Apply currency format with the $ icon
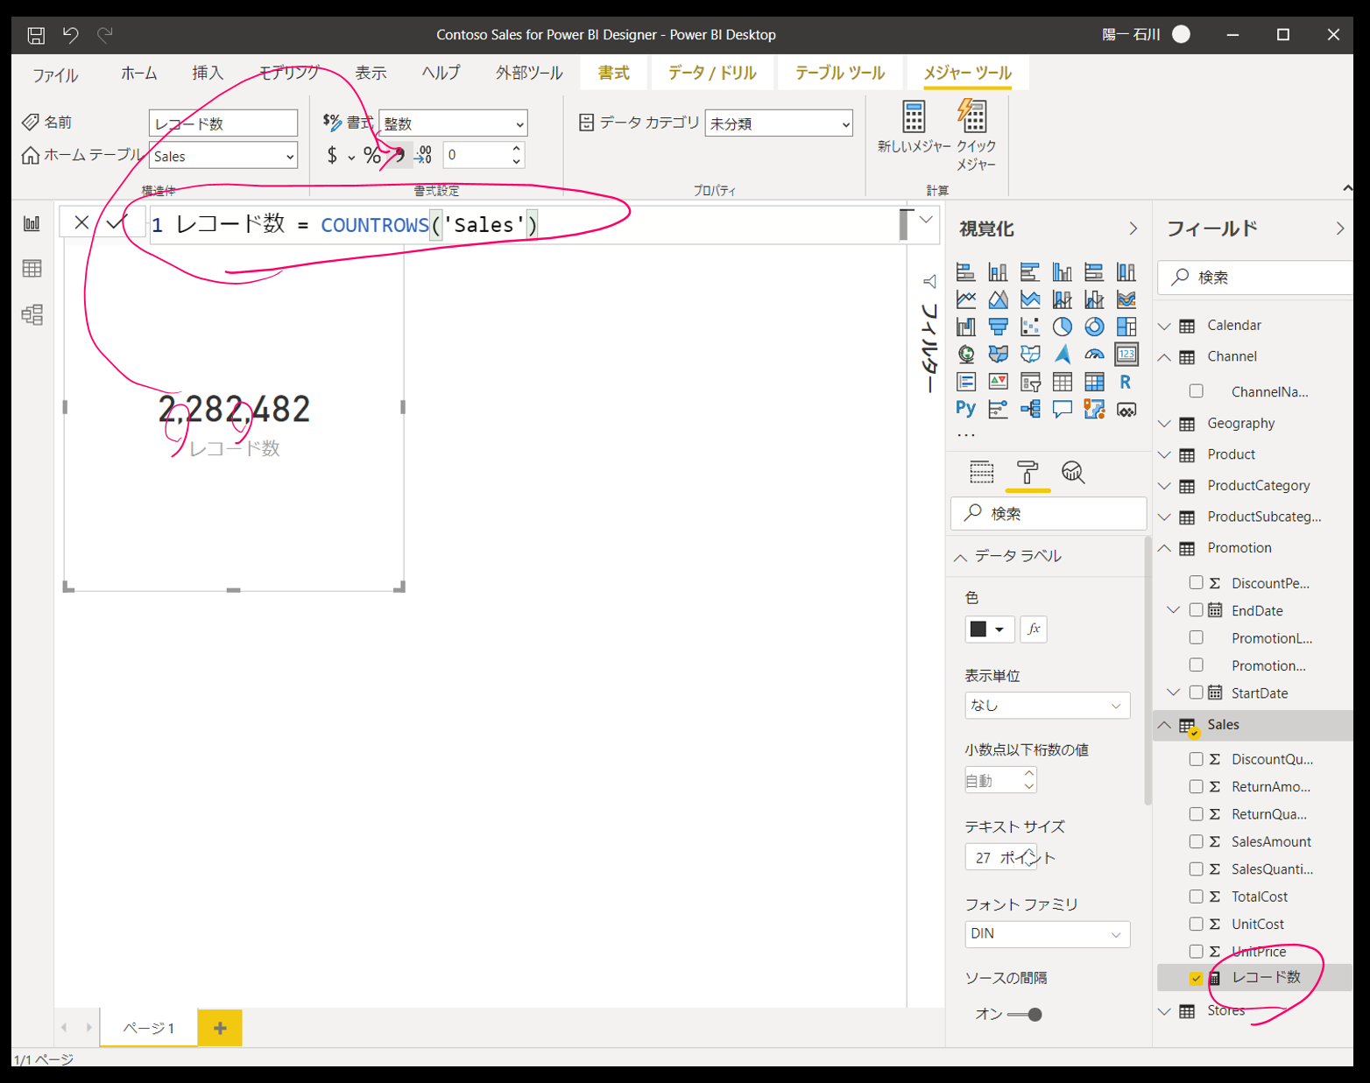This screenshot has height=1083, width=1370. [332, 156]
